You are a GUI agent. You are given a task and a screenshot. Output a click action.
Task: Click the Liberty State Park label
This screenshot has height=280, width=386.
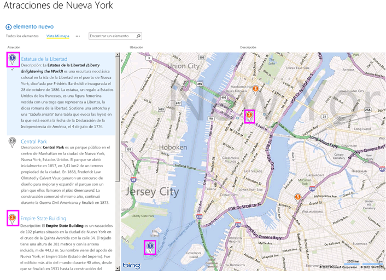click(x=143, y=216)
